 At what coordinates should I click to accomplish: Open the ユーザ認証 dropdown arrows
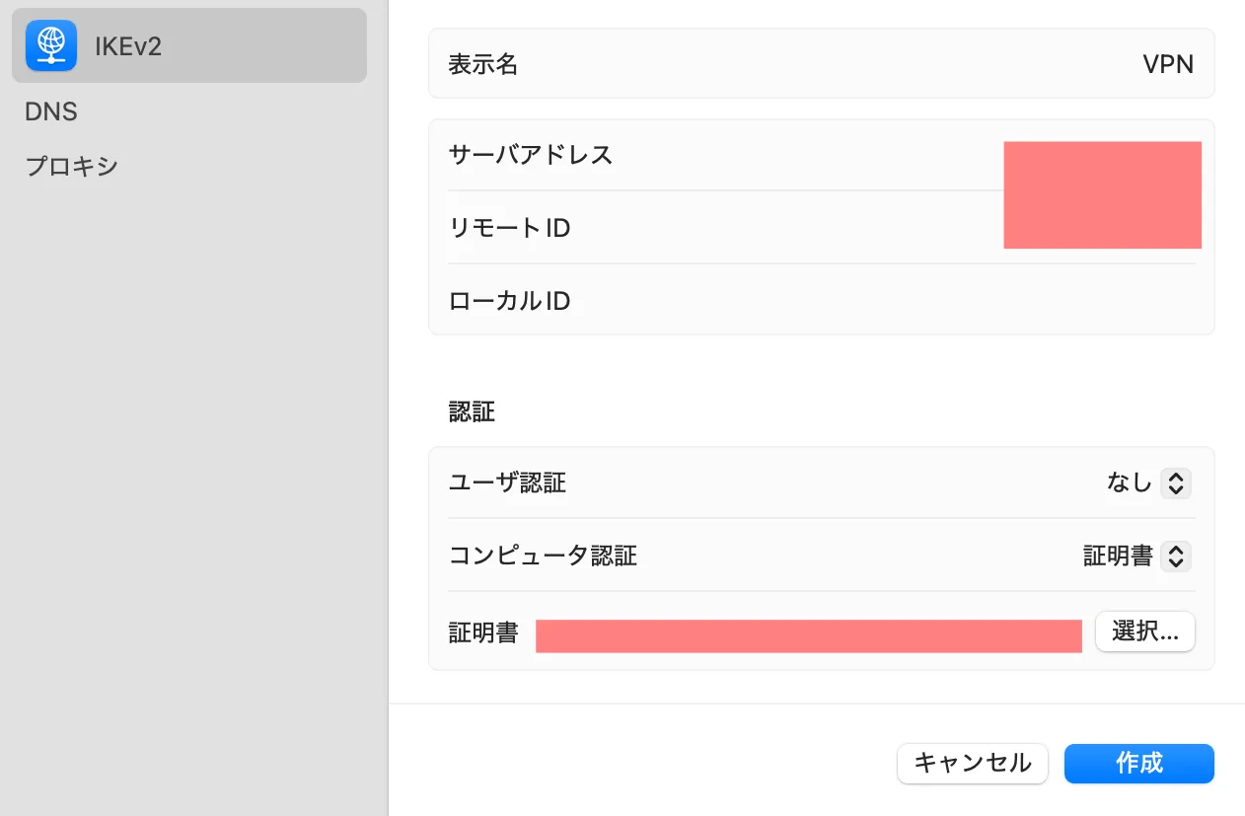pyautogui.click(x=1175, y=482)
